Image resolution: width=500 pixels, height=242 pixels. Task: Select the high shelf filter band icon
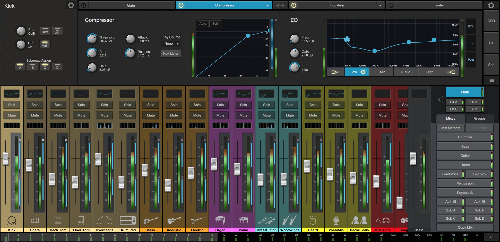tap(451, 72)
